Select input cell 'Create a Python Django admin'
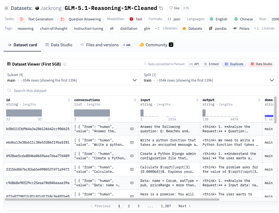Image resolution: width=279 pixels, height=213 pixels. (169, 156)
